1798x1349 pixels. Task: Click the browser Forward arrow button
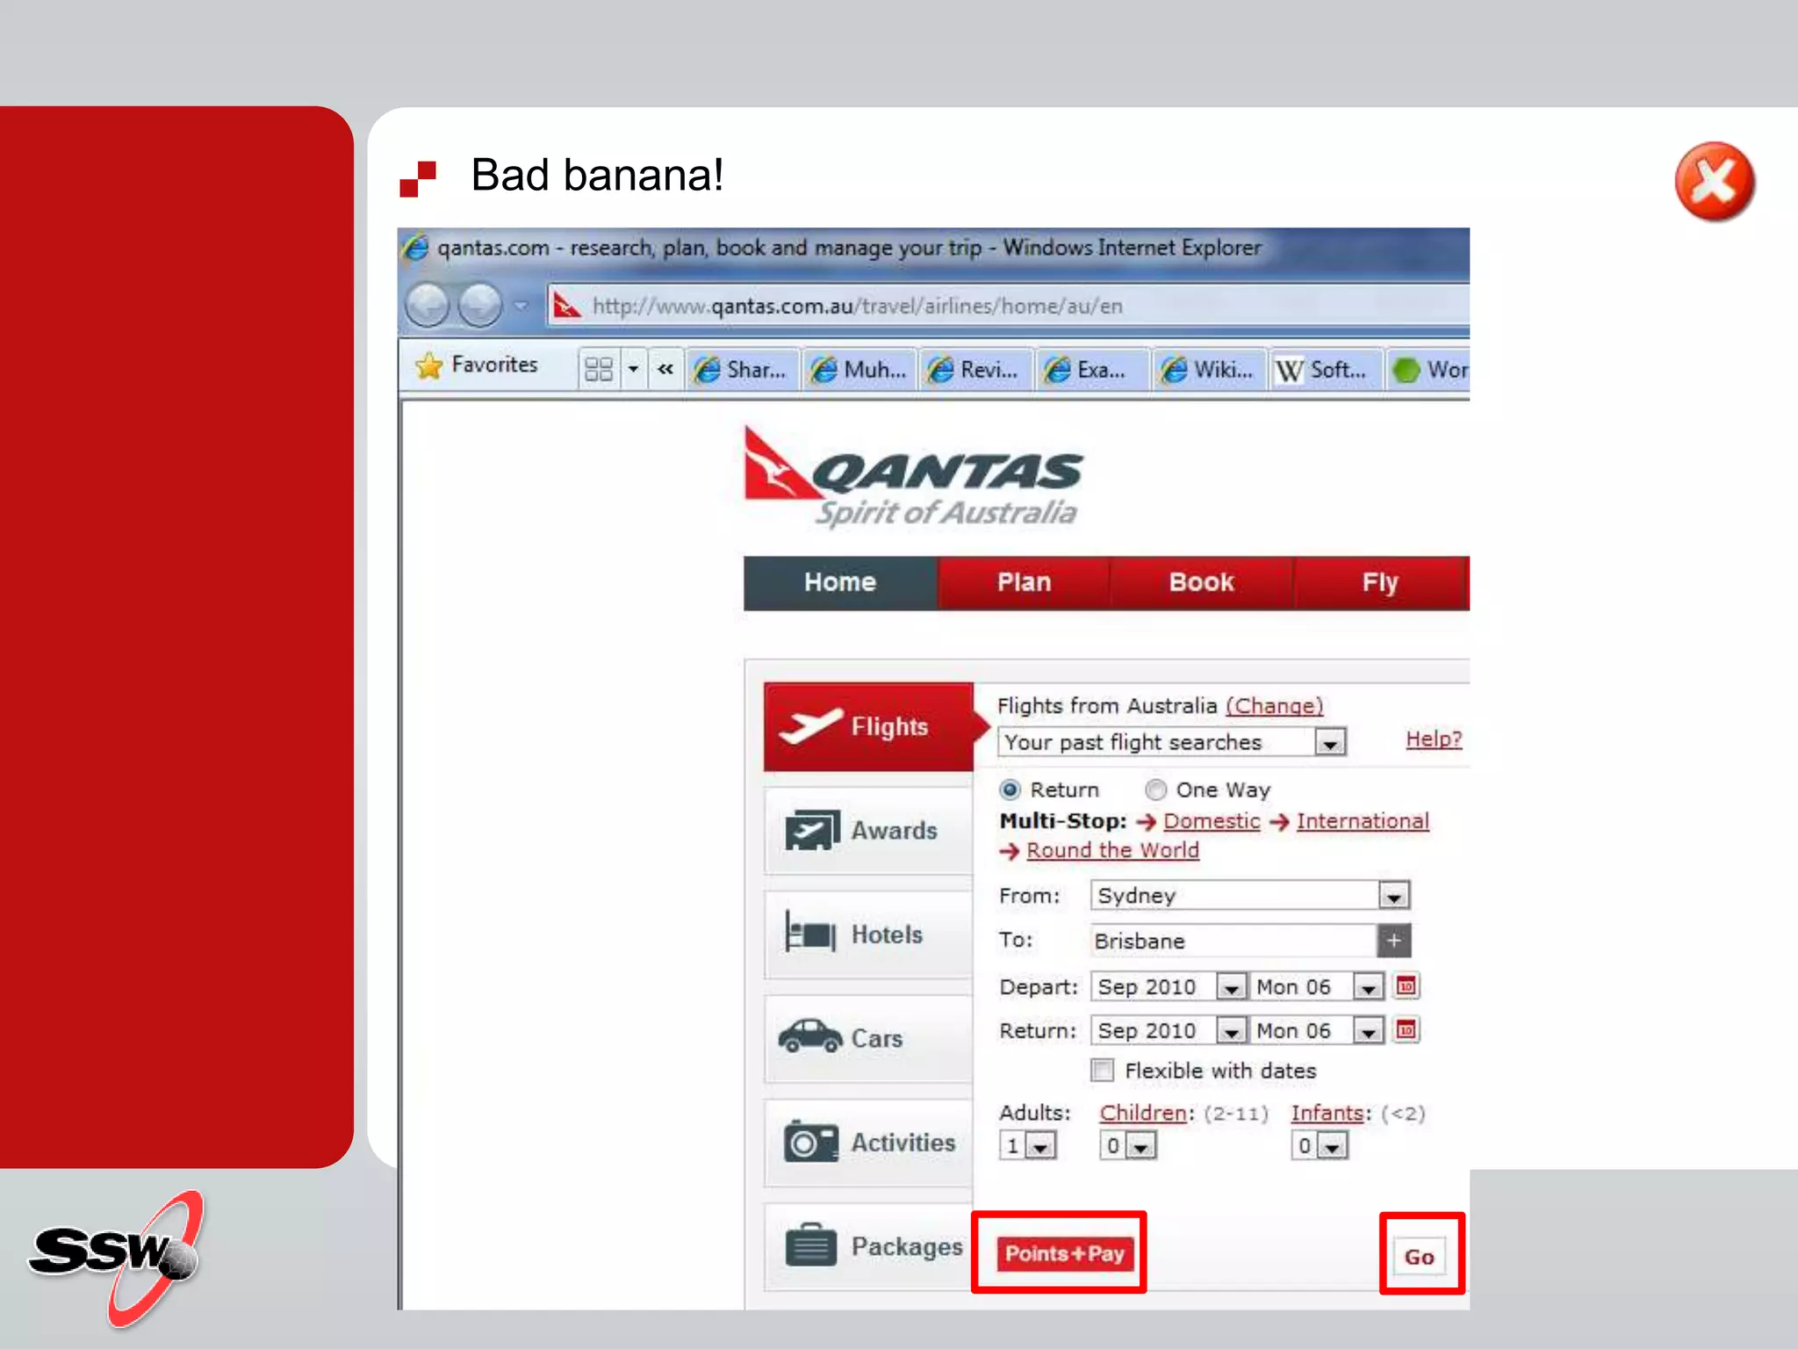(479, 306)
